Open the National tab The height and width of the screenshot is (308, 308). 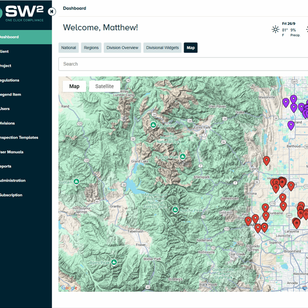(x=69, y=48)
